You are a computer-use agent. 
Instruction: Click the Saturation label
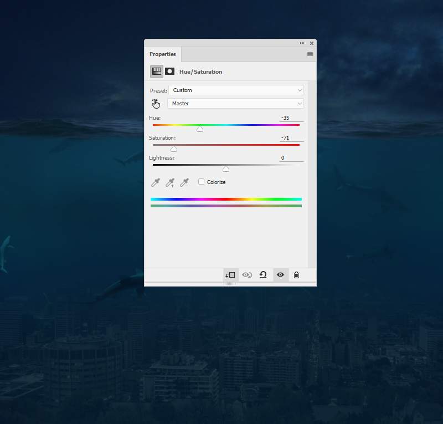click(x=162, y=138)
